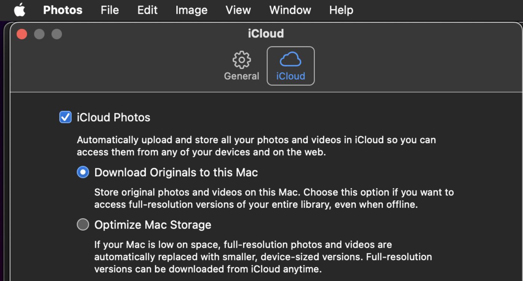Click the "Optimize Mac Storage" label text
Screen dimensions: 523x281
pos(152,225)
